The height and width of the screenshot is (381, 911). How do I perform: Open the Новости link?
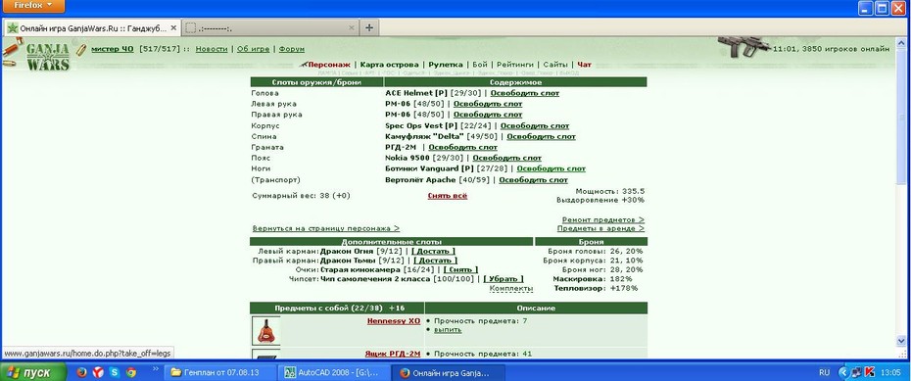pos(212,49)
